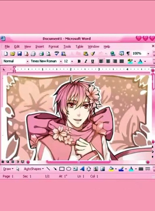Insert WordArt
The image size is (155, 211).
pos(82,169)
